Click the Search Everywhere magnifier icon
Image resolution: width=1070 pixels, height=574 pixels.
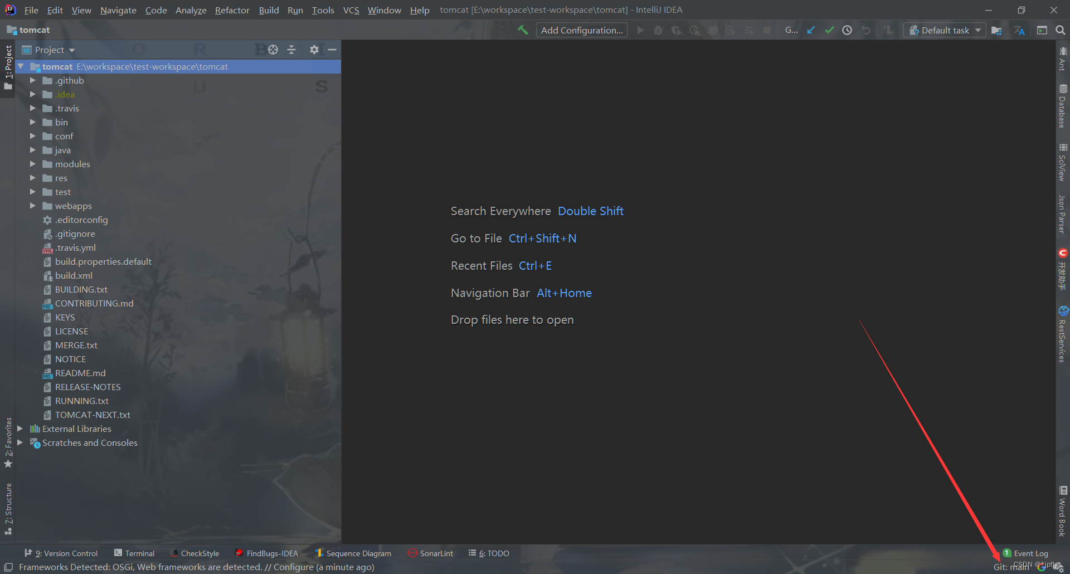(1061, 30)
